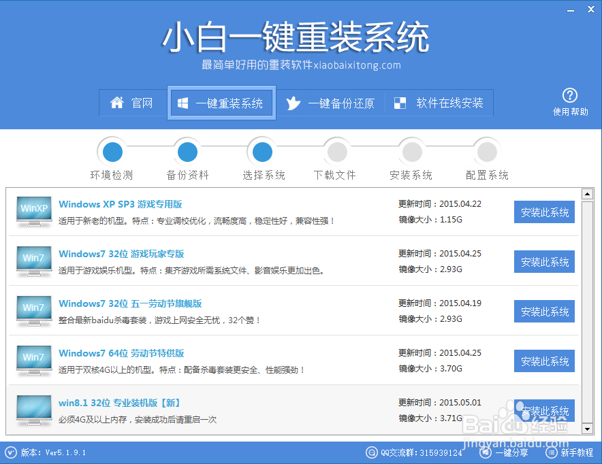
Task: Click the 配置系统 step circle
Action: 487,152
